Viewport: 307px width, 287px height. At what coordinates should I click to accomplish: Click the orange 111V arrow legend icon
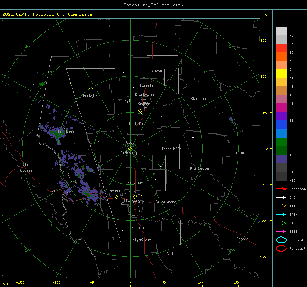click(281, 206)
